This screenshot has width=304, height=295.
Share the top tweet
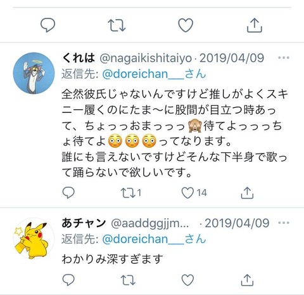pos(255,25)
